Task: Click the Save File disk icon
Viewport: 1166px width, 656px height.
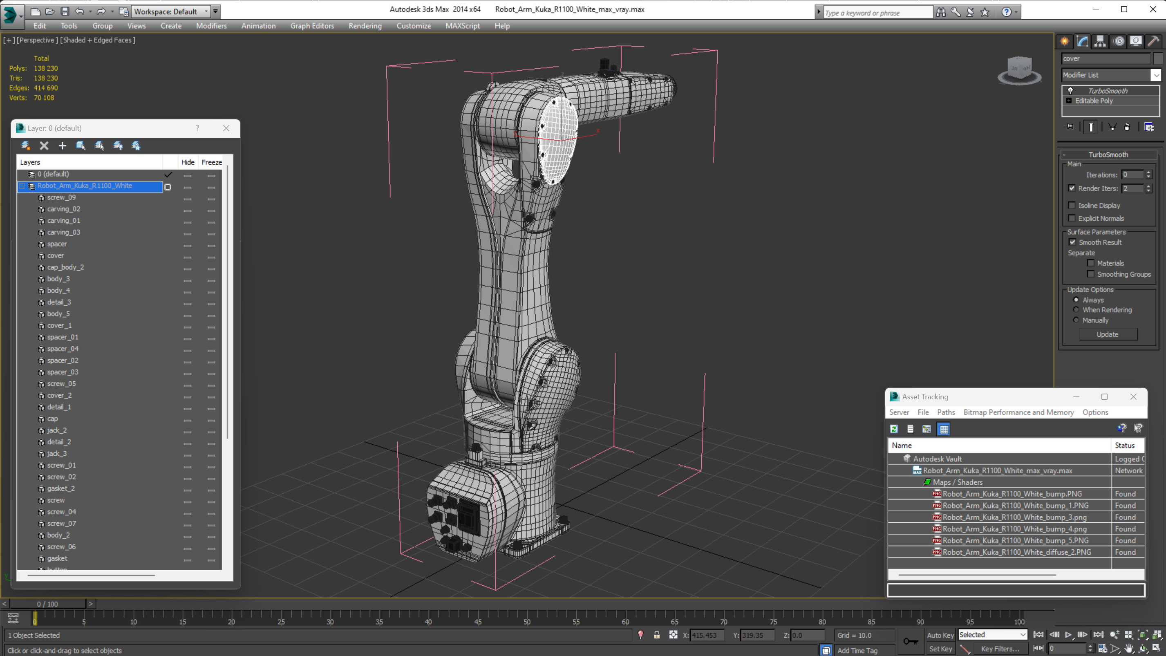Action: [x=65, y=11]
